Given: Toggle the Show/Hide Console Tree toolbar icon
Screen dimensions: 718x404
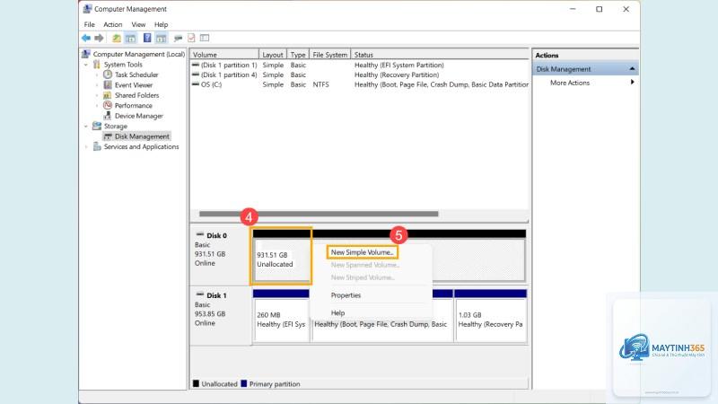Looking at the screenshot, I should tap(130, 38).
